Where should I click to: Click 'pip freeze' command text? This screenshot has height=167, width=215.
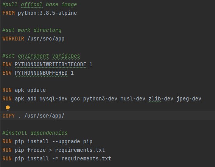tap(30, 150)
